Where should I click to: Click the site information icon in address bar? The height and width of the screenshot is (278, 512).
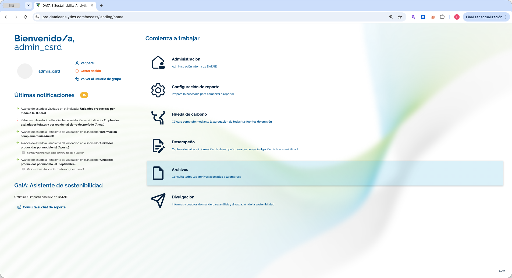click(37, 17)
